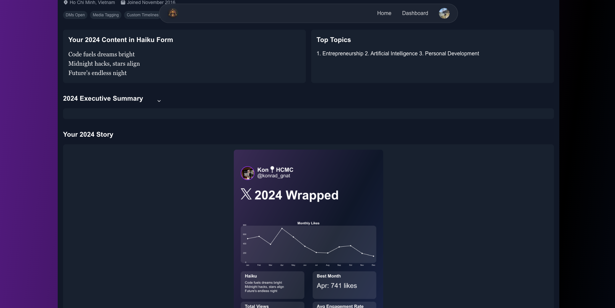Click the 2024 Executive Summary heading
This screenshot has width=615, height=308.
coord(103,98)
